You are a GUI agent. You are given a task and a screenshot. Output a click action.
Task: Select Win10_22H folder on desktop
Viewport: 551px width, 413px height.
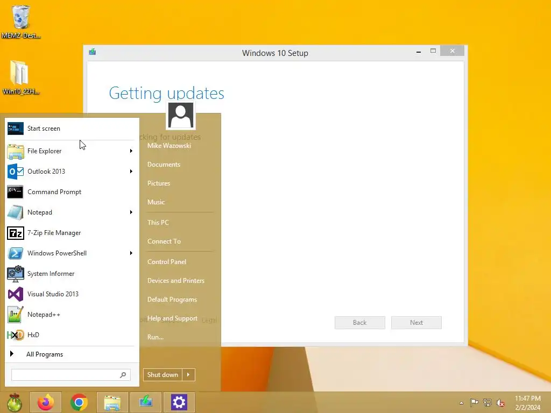(x=20, y=77)
